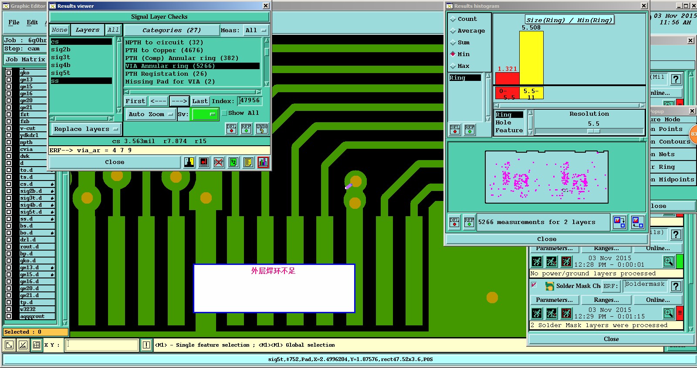The height and width of the screenshot is (368, 697).
Task: Click the yellow 5.5-11 range swatch
Action: point(531,93)
